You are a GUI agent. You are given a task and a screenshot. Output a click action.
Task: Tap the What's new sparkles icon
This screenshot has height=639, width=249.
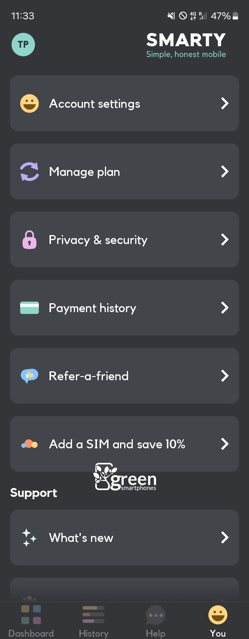coord(29,537)
